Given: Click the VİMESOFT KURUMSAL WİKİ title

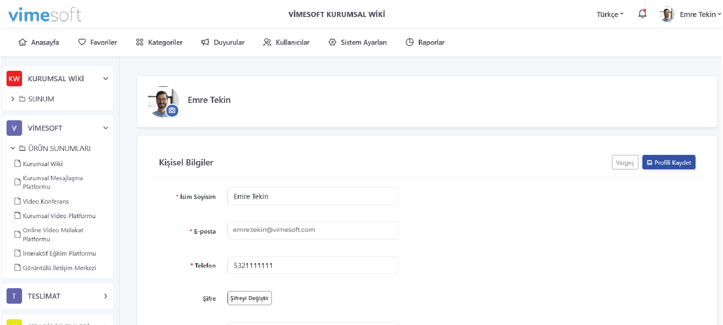Looking at the screenshot, I should (x=337, y=14).
